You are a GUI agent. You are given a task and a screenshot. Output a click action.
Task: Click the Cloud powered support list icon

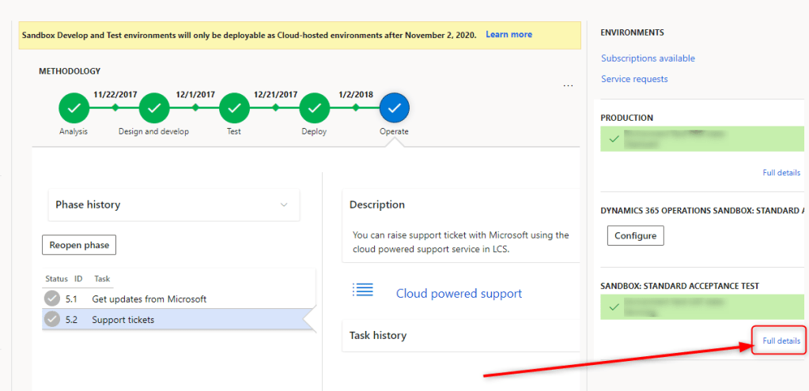tap(363, 290)
